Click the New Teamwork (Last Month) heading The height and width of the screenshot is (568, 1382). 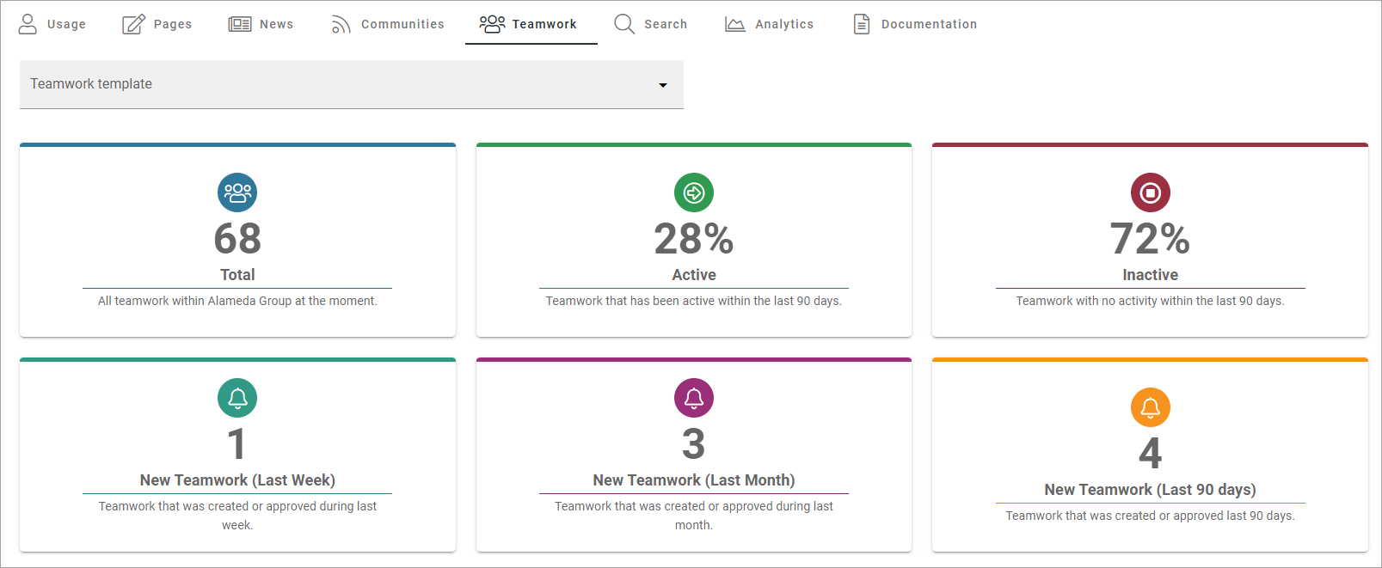click(694, 480)
